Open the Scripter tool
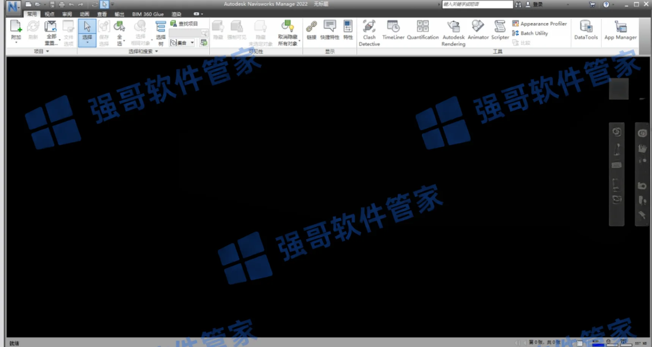Screen dimensions: 652x347 point(500,30)
